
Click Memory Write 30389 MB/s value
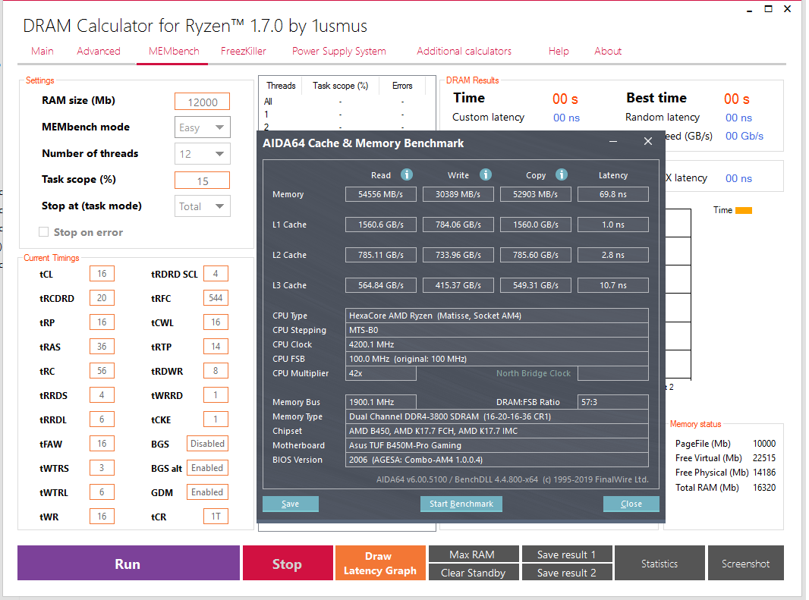(x=458, y=194)
